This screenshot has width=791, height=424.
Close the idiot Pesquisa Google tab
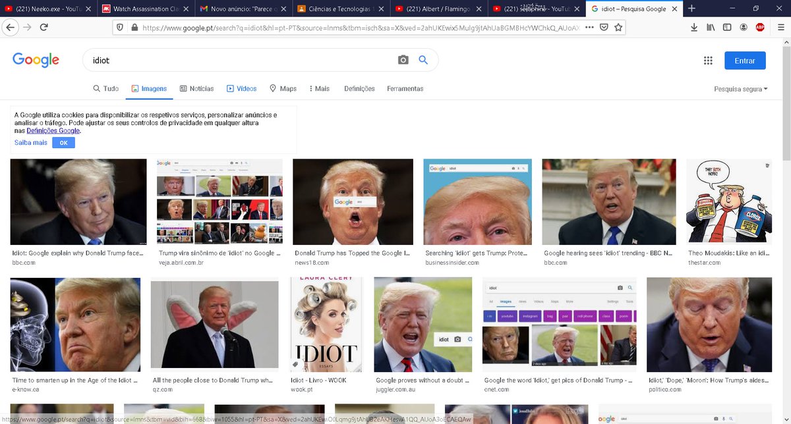[673, 9]
